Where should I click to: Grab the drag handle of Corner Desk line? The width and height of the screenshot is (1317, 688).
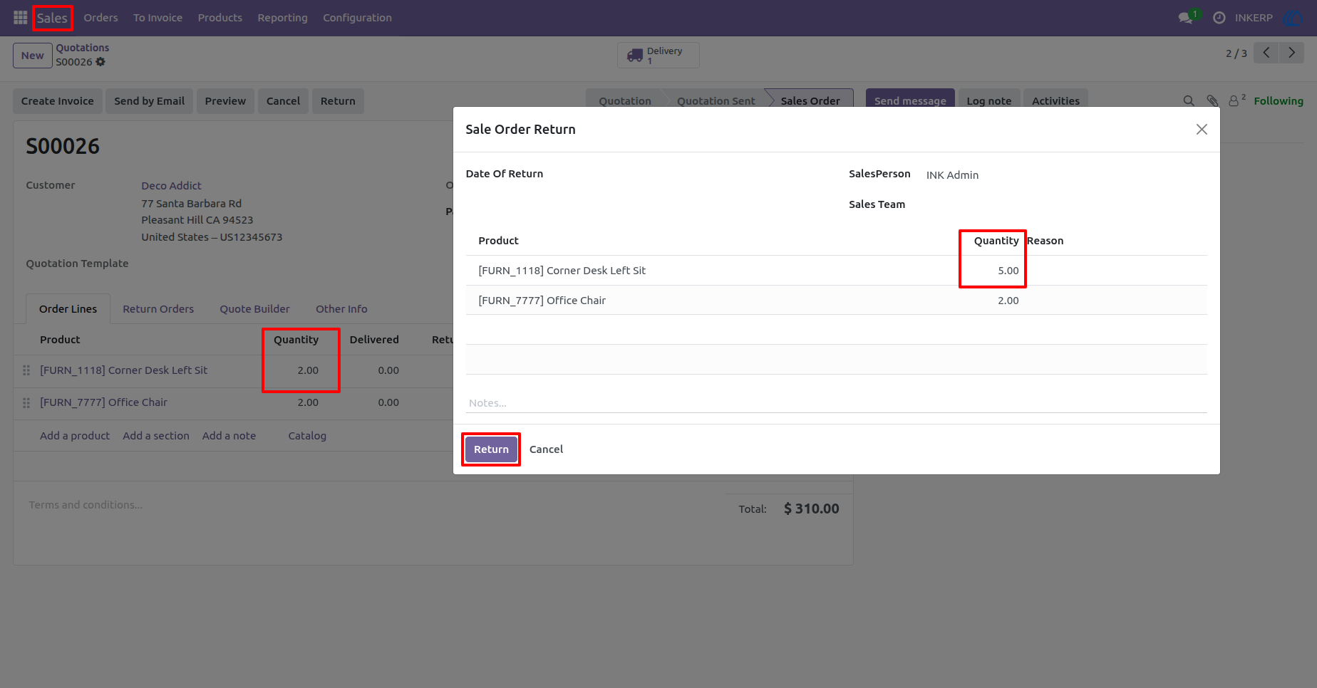[x=26, y=370]
